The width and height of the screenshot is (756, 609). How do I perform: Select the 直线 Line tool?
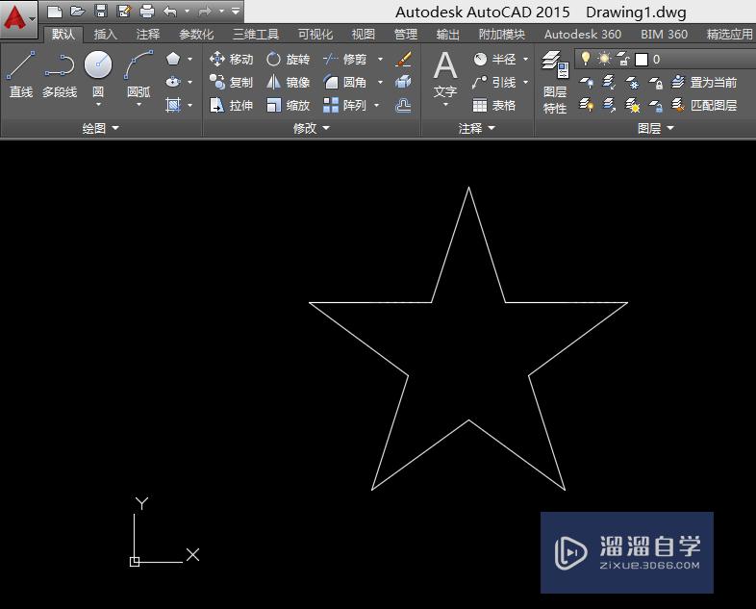(x=21, y=74)
